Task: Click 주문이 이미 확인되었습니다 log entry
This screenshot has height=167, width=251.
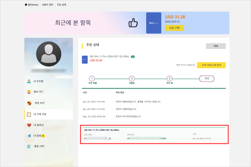Action: pyautogui.click(x=128, y=116)
